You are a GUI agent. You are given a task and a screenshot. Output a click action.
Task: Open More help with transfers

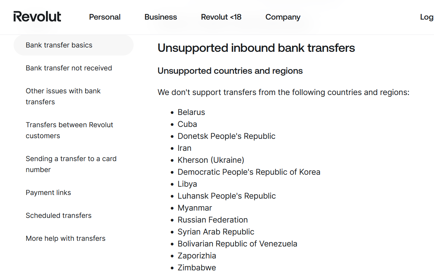click(66, 238)
